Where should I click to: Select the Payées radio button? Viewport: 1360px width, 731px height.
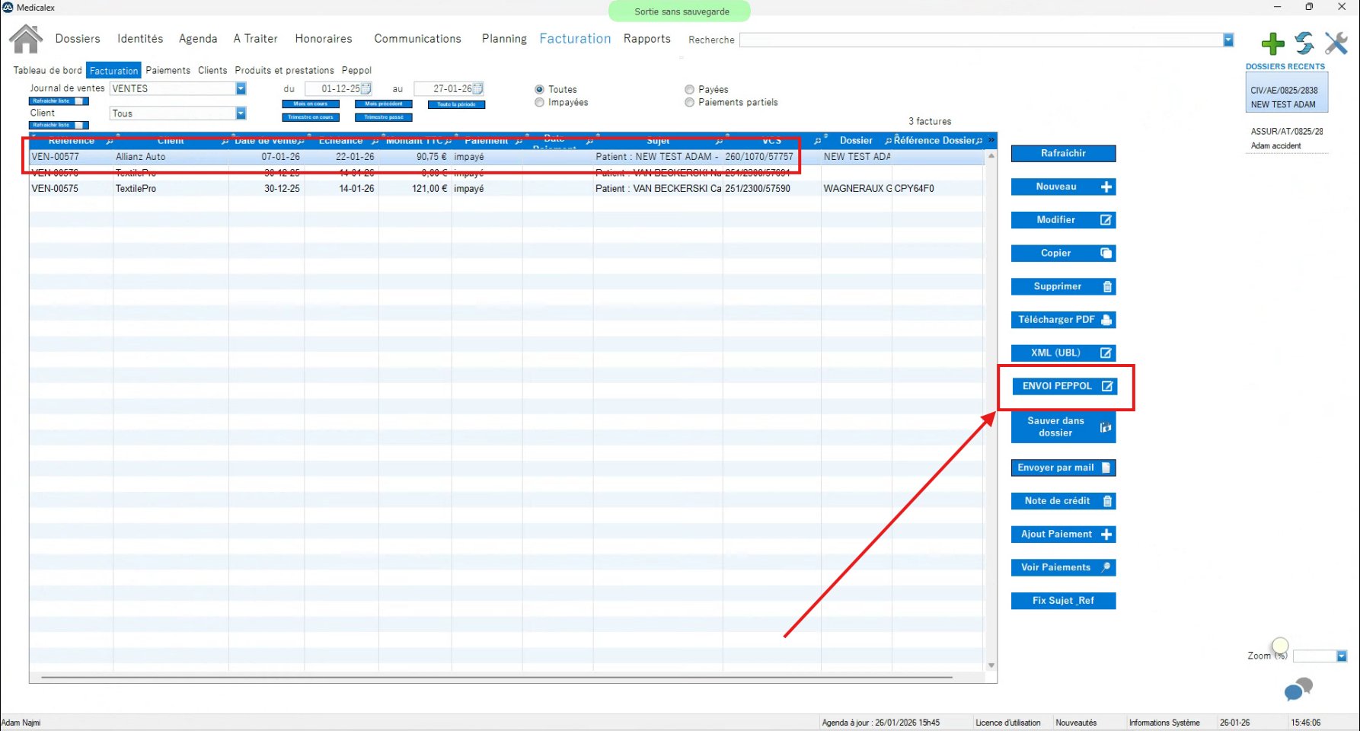coord(689,90)
